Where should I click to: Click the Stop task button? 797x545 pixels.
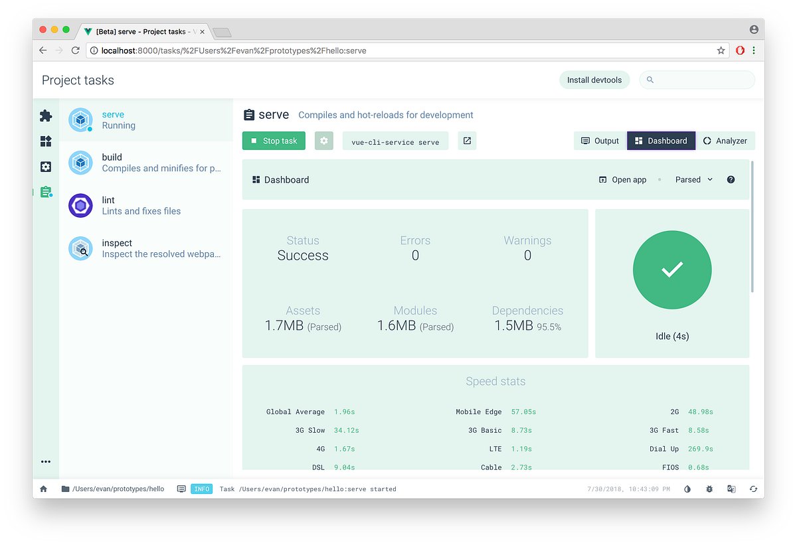(274, 141)
